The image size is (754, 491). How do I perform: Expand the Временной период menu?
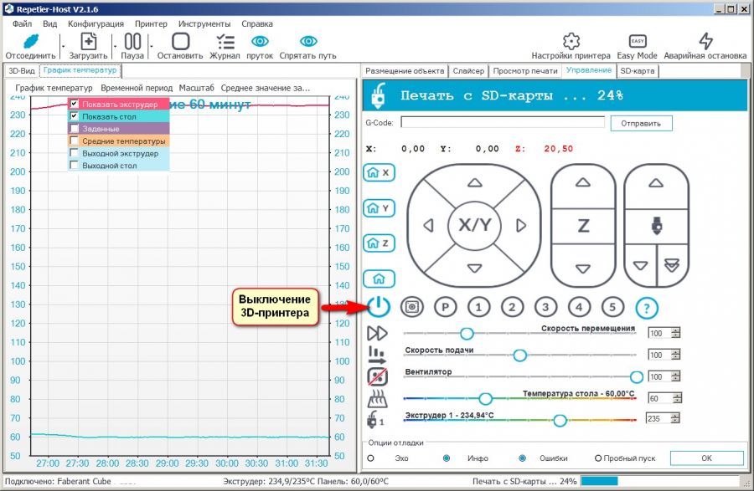137,87
